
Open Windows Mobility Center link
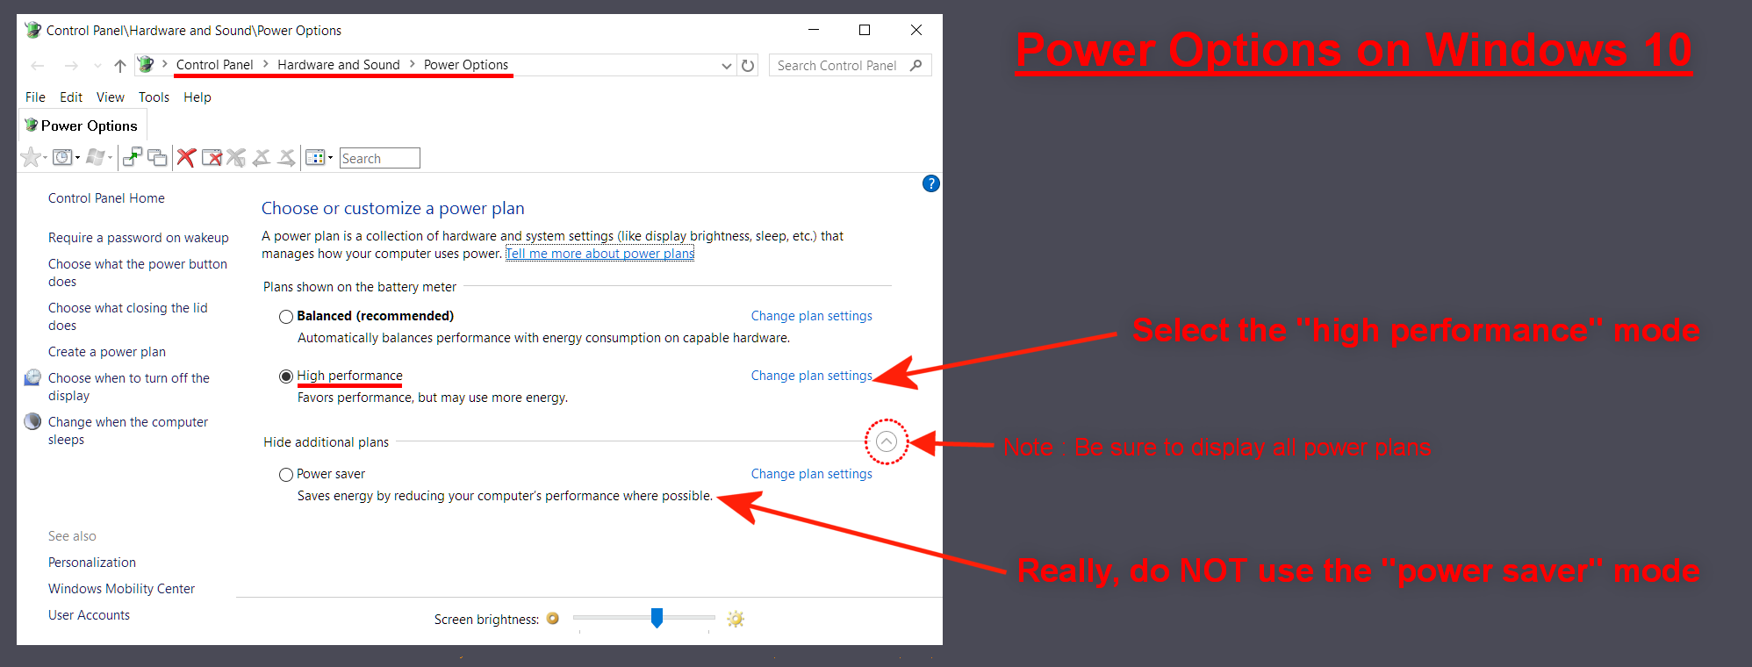coord(121,589)
